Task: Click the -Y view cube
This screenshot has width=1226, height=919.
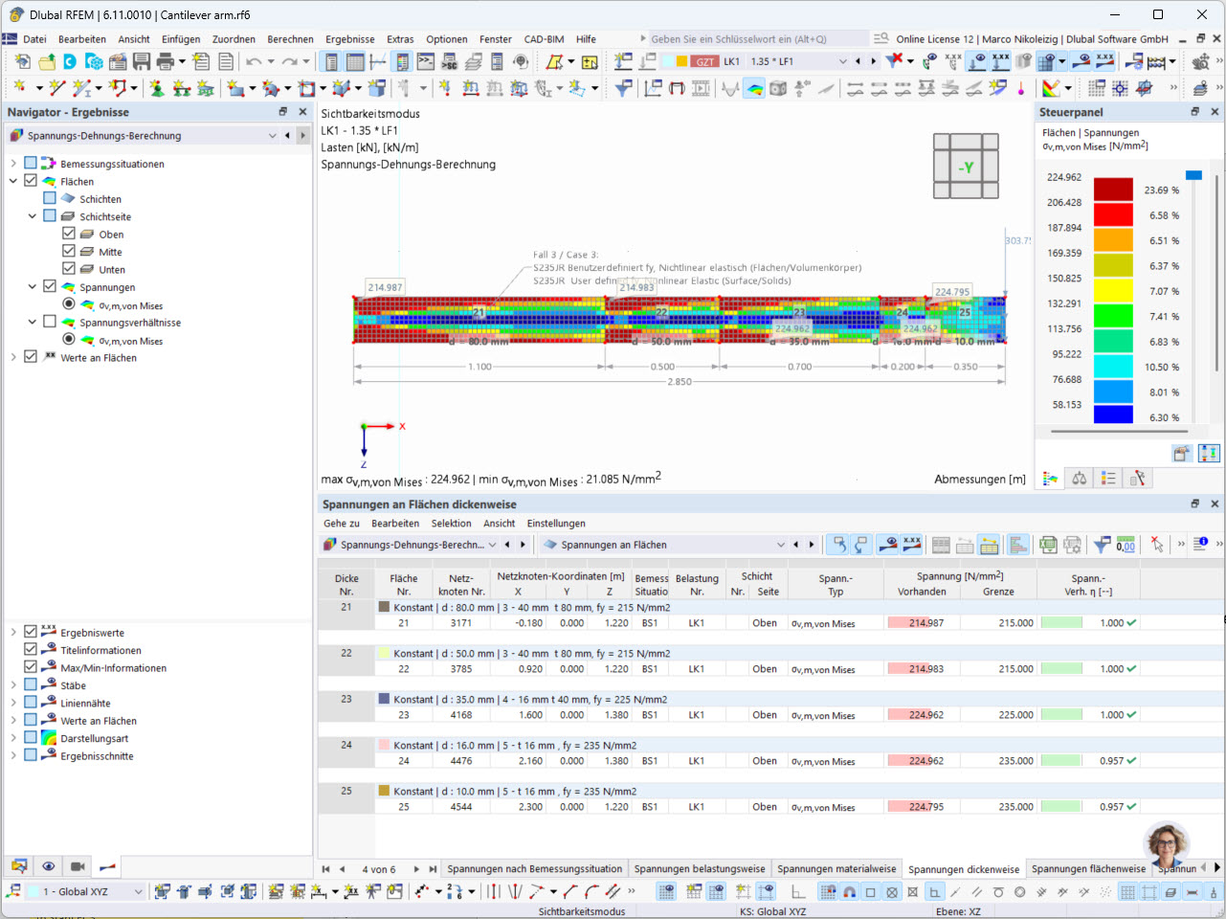Action: point(966,167)
